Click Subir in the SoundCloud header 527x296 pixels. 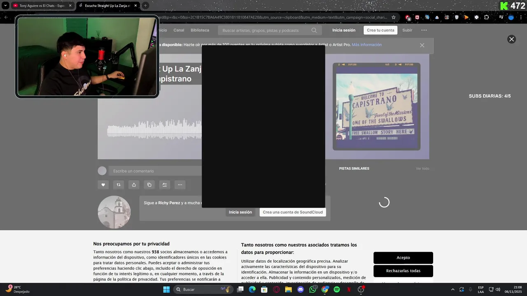407,30
